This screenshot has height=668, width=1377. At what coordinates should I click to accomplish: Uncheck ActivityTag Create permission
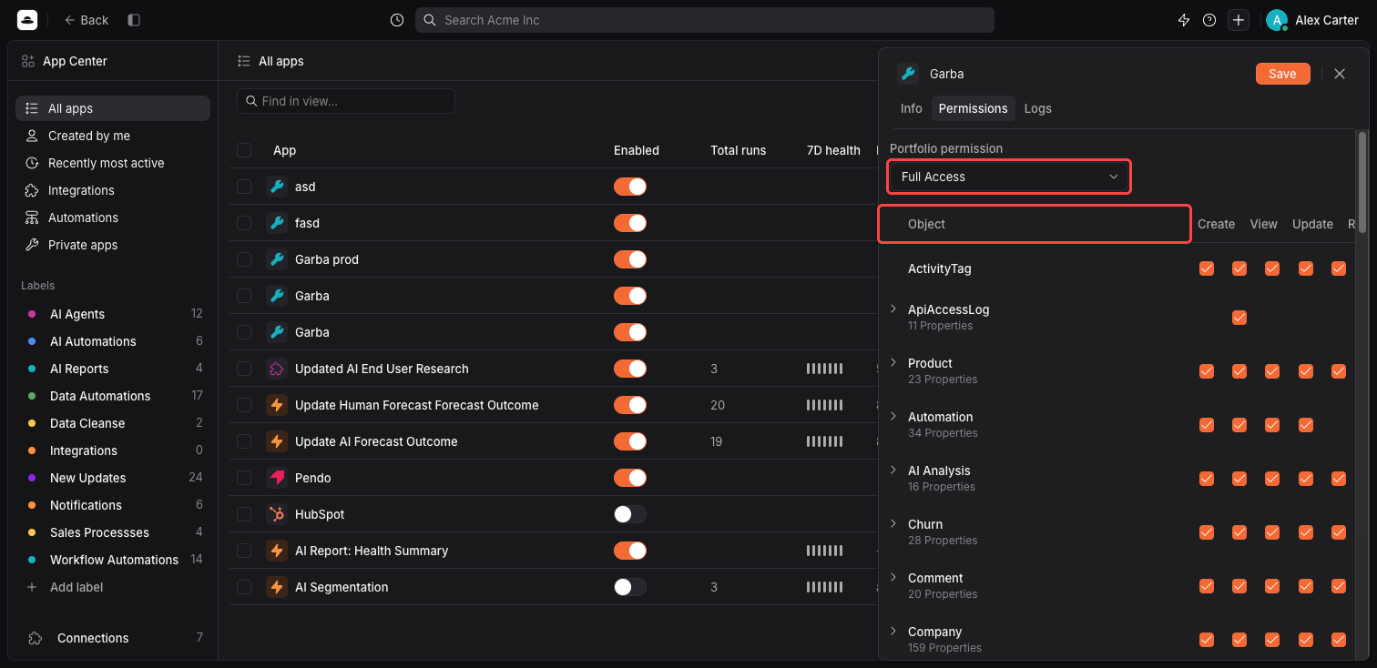pos(1207,268)
